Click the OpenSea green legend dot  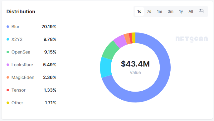[8, 52]
